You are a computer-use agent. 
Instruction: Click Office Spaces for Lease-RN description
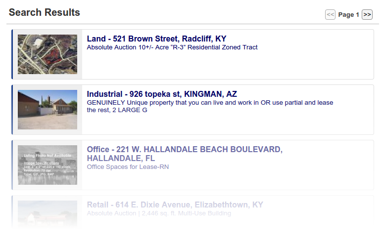[x=128, y=167]
